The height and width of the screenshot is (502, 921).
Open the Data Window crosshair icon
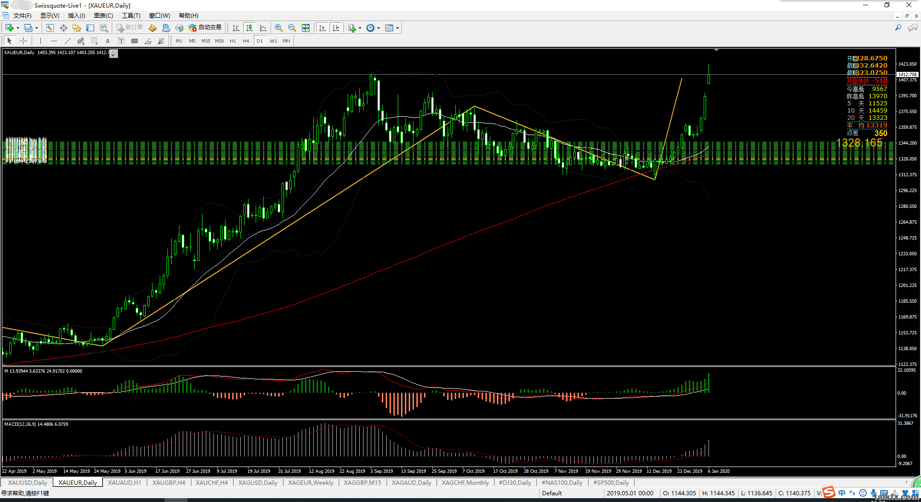(x=63, y=28)
